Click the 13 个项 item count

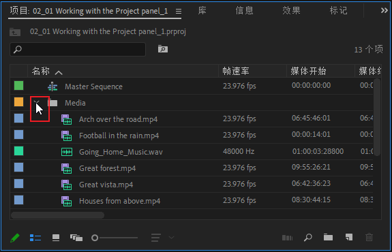pyautogui.click(x=368, y=49)
